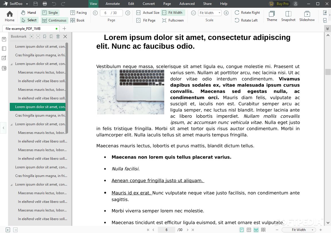Set zoom to Actual Size
The image size is (331, 233).
(x=148, y=13)
